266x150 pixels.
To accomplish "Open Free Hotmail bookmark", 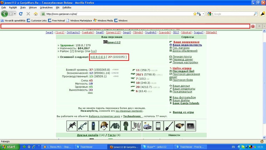I will click(57, 21).
